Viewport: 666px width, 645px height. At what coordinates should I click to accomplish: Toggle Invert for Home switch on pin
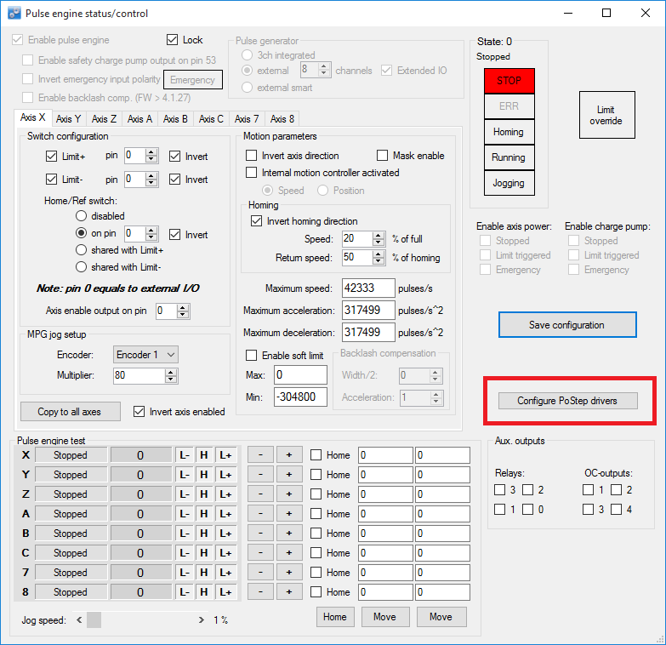(174, 235)
